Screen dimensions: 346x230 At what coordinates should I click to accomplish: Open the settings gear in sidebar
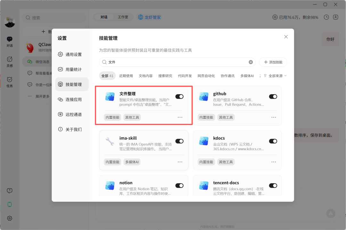[x=10, y=218]
